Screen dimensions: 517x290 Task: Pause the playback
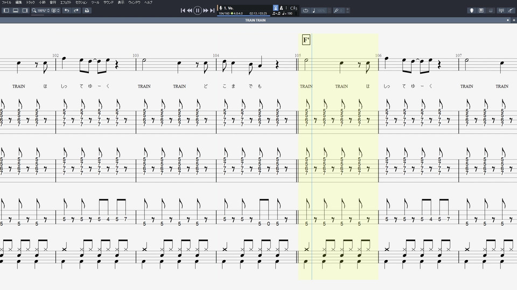click(198, 11)
